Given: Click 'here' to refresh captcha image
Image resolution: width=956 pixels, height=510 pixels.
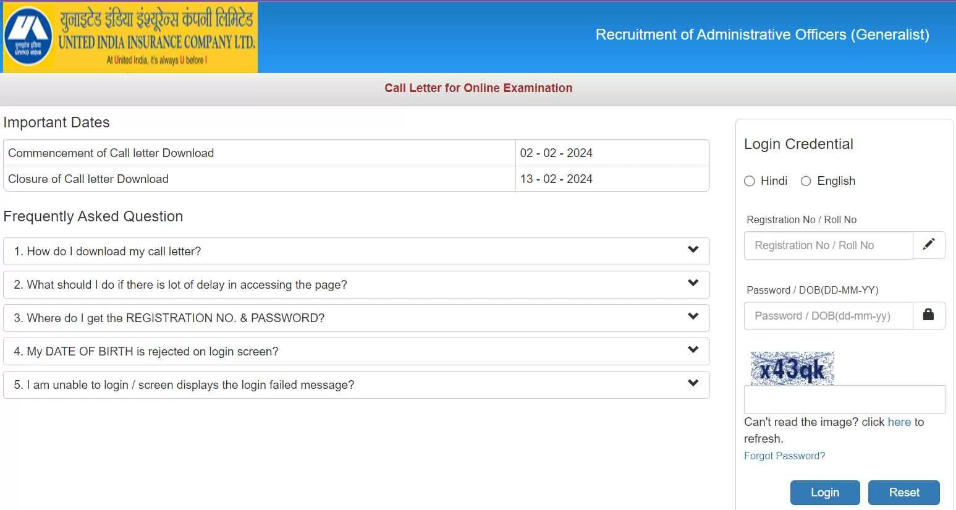Looking at the screenshot, I should 899,422.
